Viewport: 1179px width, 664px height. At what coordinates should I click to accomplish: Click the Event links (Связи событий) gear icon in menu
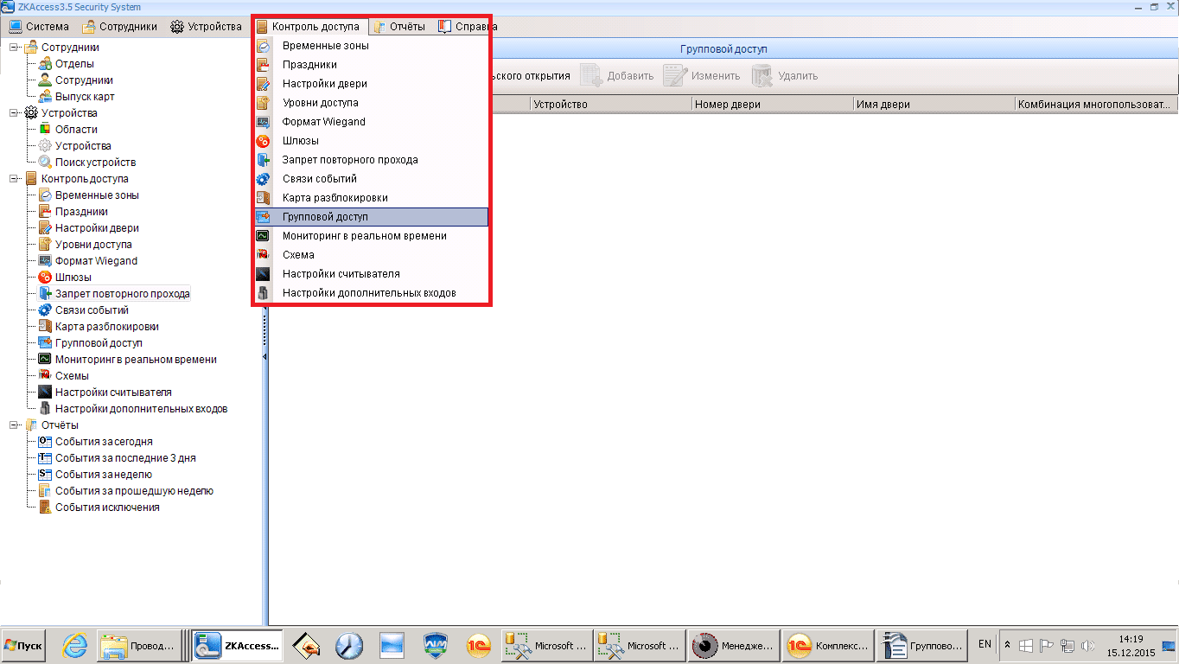[264, 179]
